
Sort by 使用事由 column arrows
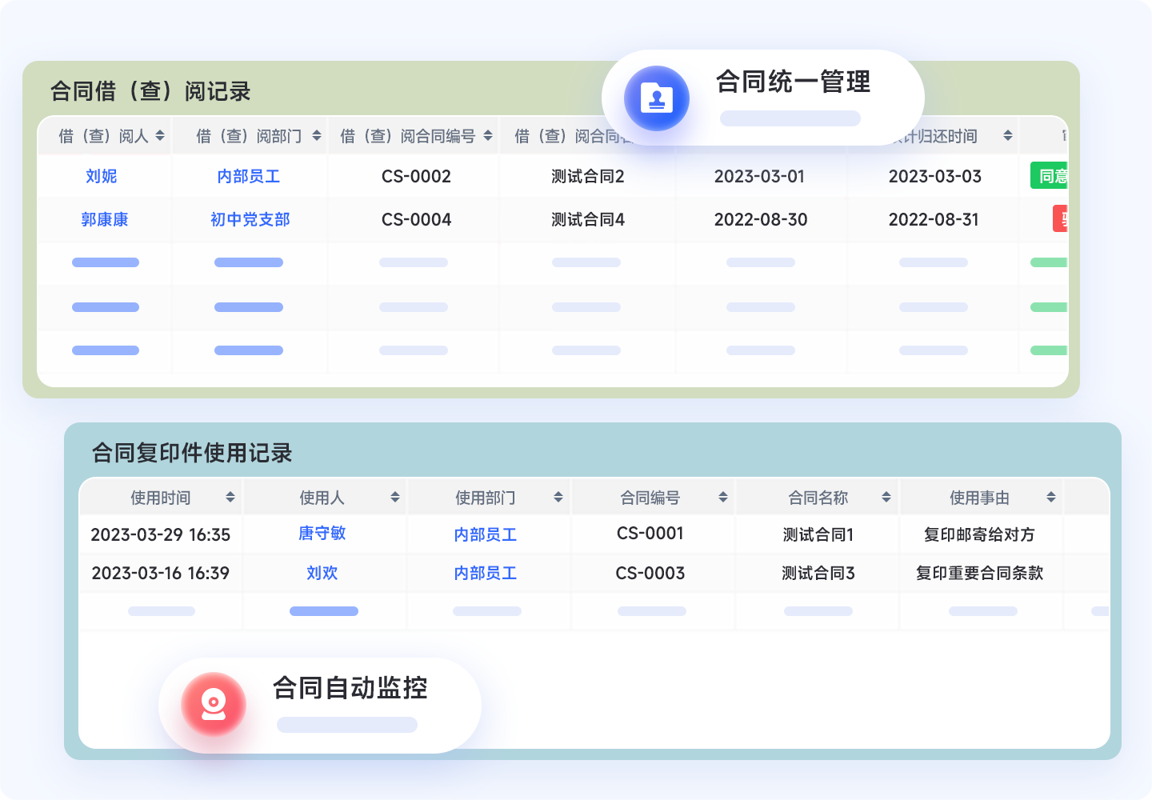coord(1051,498)
